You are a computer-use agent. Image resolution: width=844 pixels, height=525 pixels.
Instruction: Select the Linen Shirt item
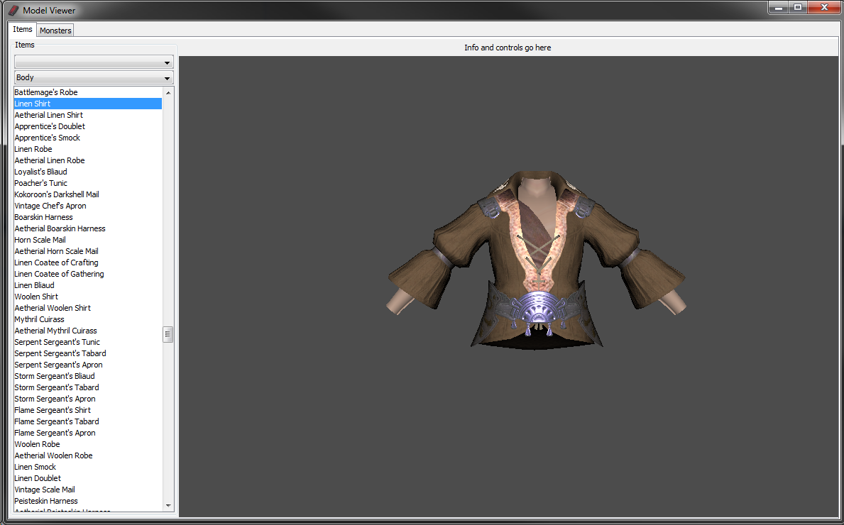pos(88,104)
